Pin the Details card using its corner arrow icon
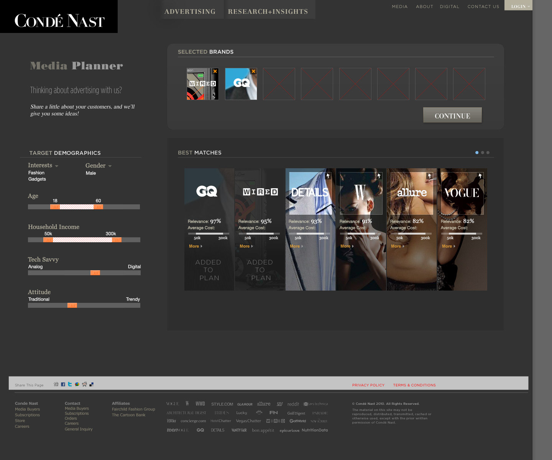The width and height of the screenshot is (552, 460). [328, 176]
